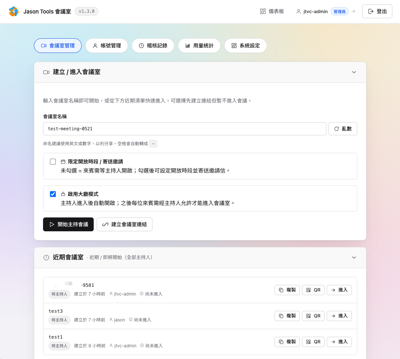Click the Jason Tools cube logo
Screen dimensions: 400x359
(x=14, y=11)
